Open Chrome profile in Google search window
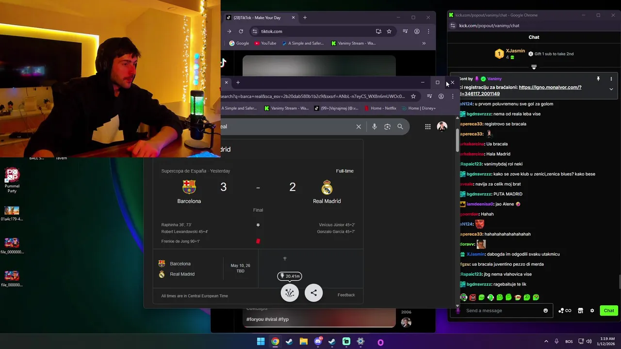This screenshot has width=621, height=349. [441, 96]
